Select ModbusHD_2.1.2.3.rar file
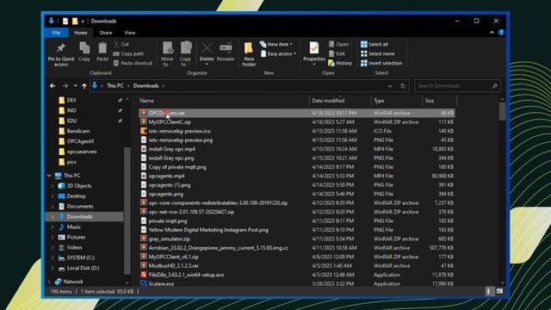551x310 pixels. (x=173, y=266)
